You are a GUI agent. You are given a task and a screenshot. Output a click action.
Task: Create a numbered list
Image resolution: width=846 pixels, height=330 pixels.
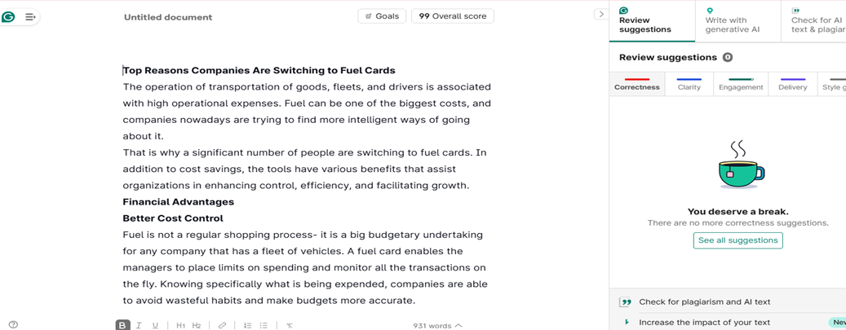(247, 325)
